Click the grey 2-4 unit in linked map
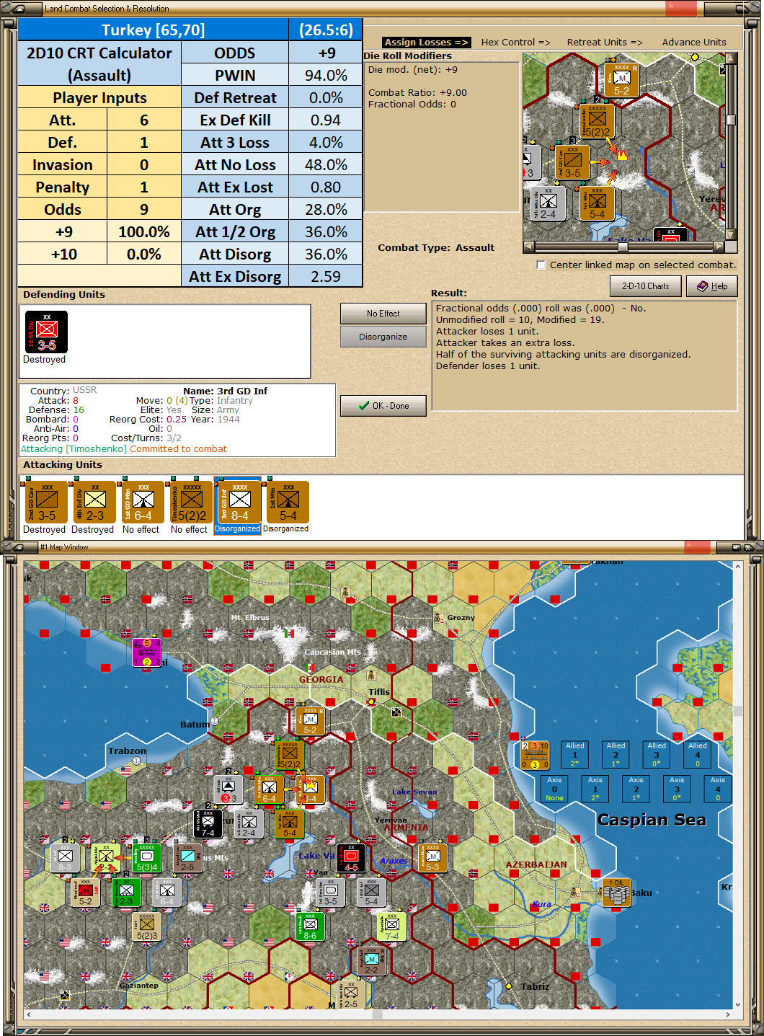Viewport: 764px width, 1036px height. [548, 203]
